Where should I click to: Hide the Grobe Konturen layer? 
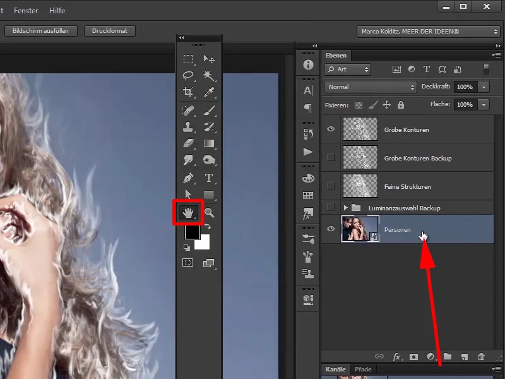(x=331, y=129)
